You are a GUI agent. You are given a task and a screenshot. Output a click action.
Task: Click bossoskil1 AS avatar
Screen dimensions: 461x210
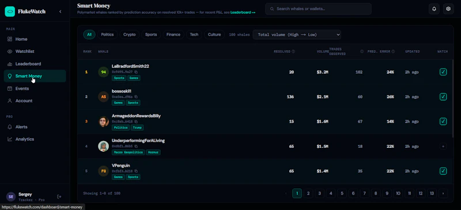(x=104, y=97)
